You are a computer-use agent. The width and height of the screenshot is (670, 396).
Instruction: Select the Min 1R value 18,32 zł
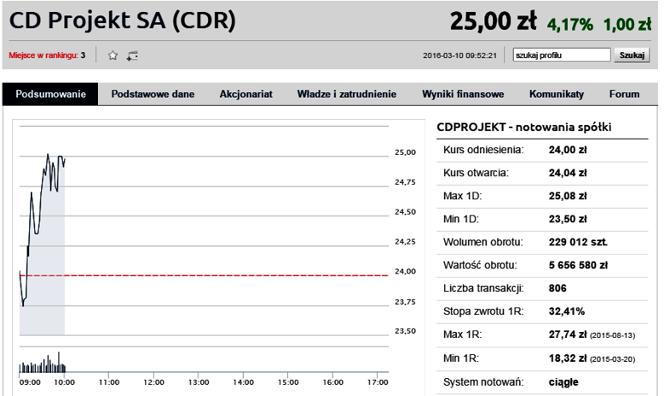point(568,359)
